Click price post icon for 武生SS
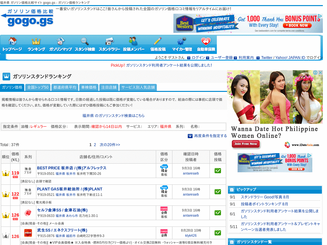The width and height of the screenshot is (327, 245). click(x=218, y=233)
